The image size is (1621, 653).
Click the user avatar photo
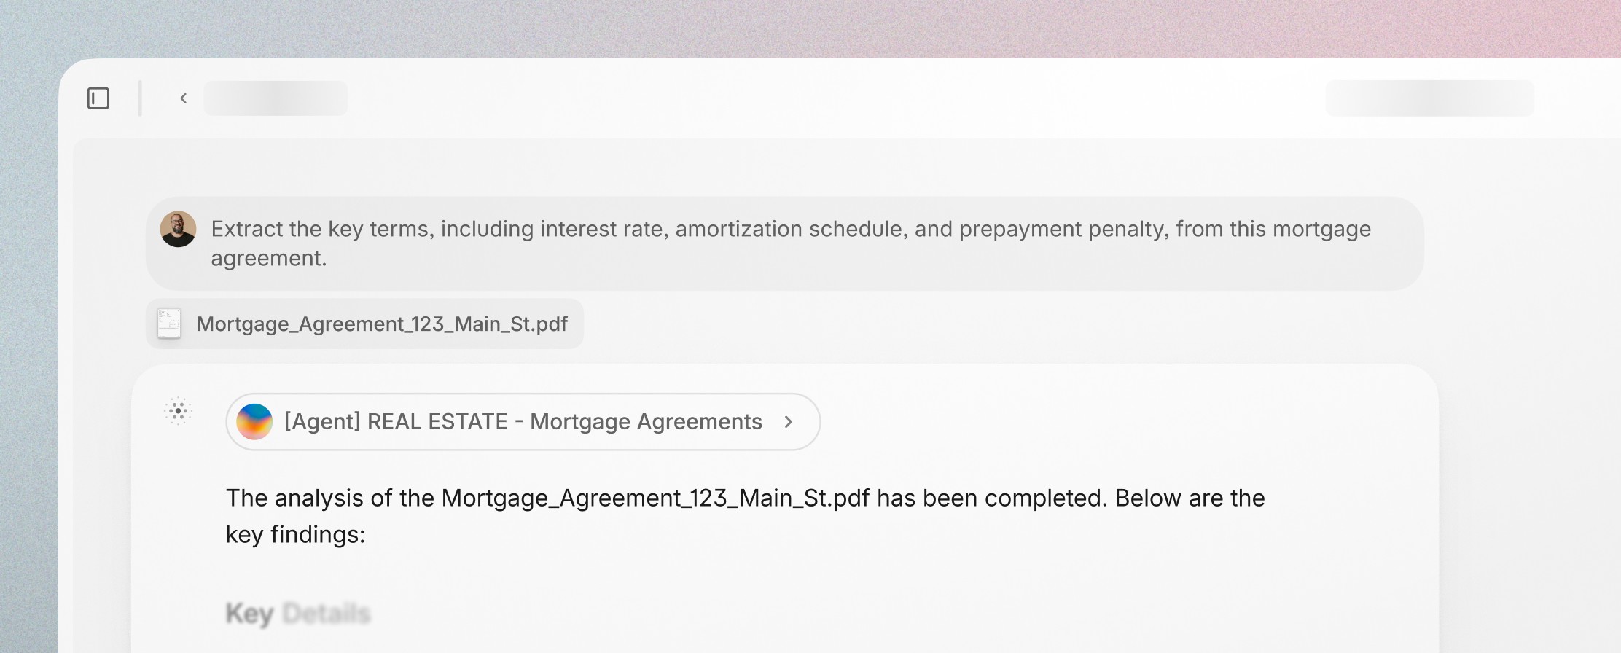tap(179, 230)
